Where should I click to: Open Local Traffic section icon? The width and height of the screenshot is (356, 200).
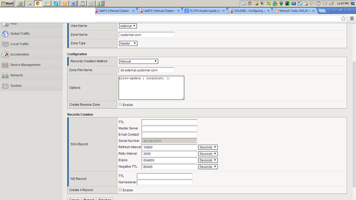tap(6, 44)
